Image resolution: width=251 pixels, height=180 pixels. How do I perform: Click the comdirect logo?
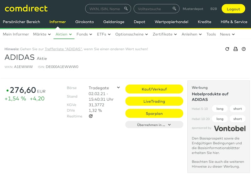26,8
